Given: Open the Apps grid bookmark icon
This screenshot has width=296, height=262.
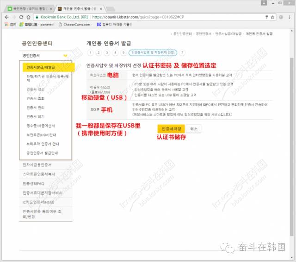Looking at the screenshot, I should 6,25.
